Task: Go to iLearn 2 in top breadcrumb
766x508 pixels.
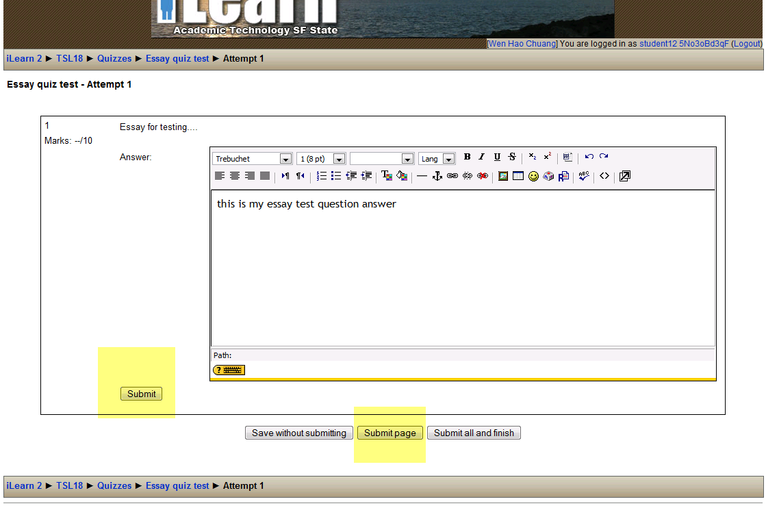Action: (x=24, y=59)
